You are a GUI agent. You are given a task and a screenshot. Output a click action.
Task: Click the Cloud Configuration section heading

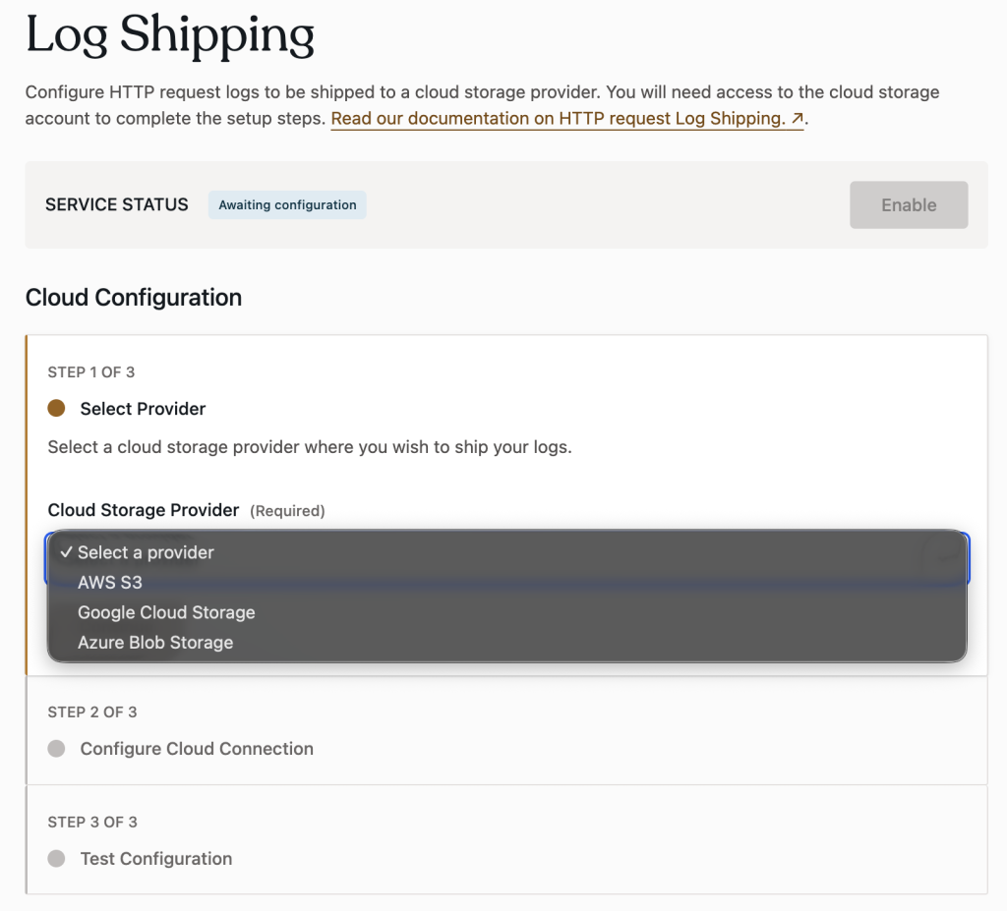tap(134, 298)
